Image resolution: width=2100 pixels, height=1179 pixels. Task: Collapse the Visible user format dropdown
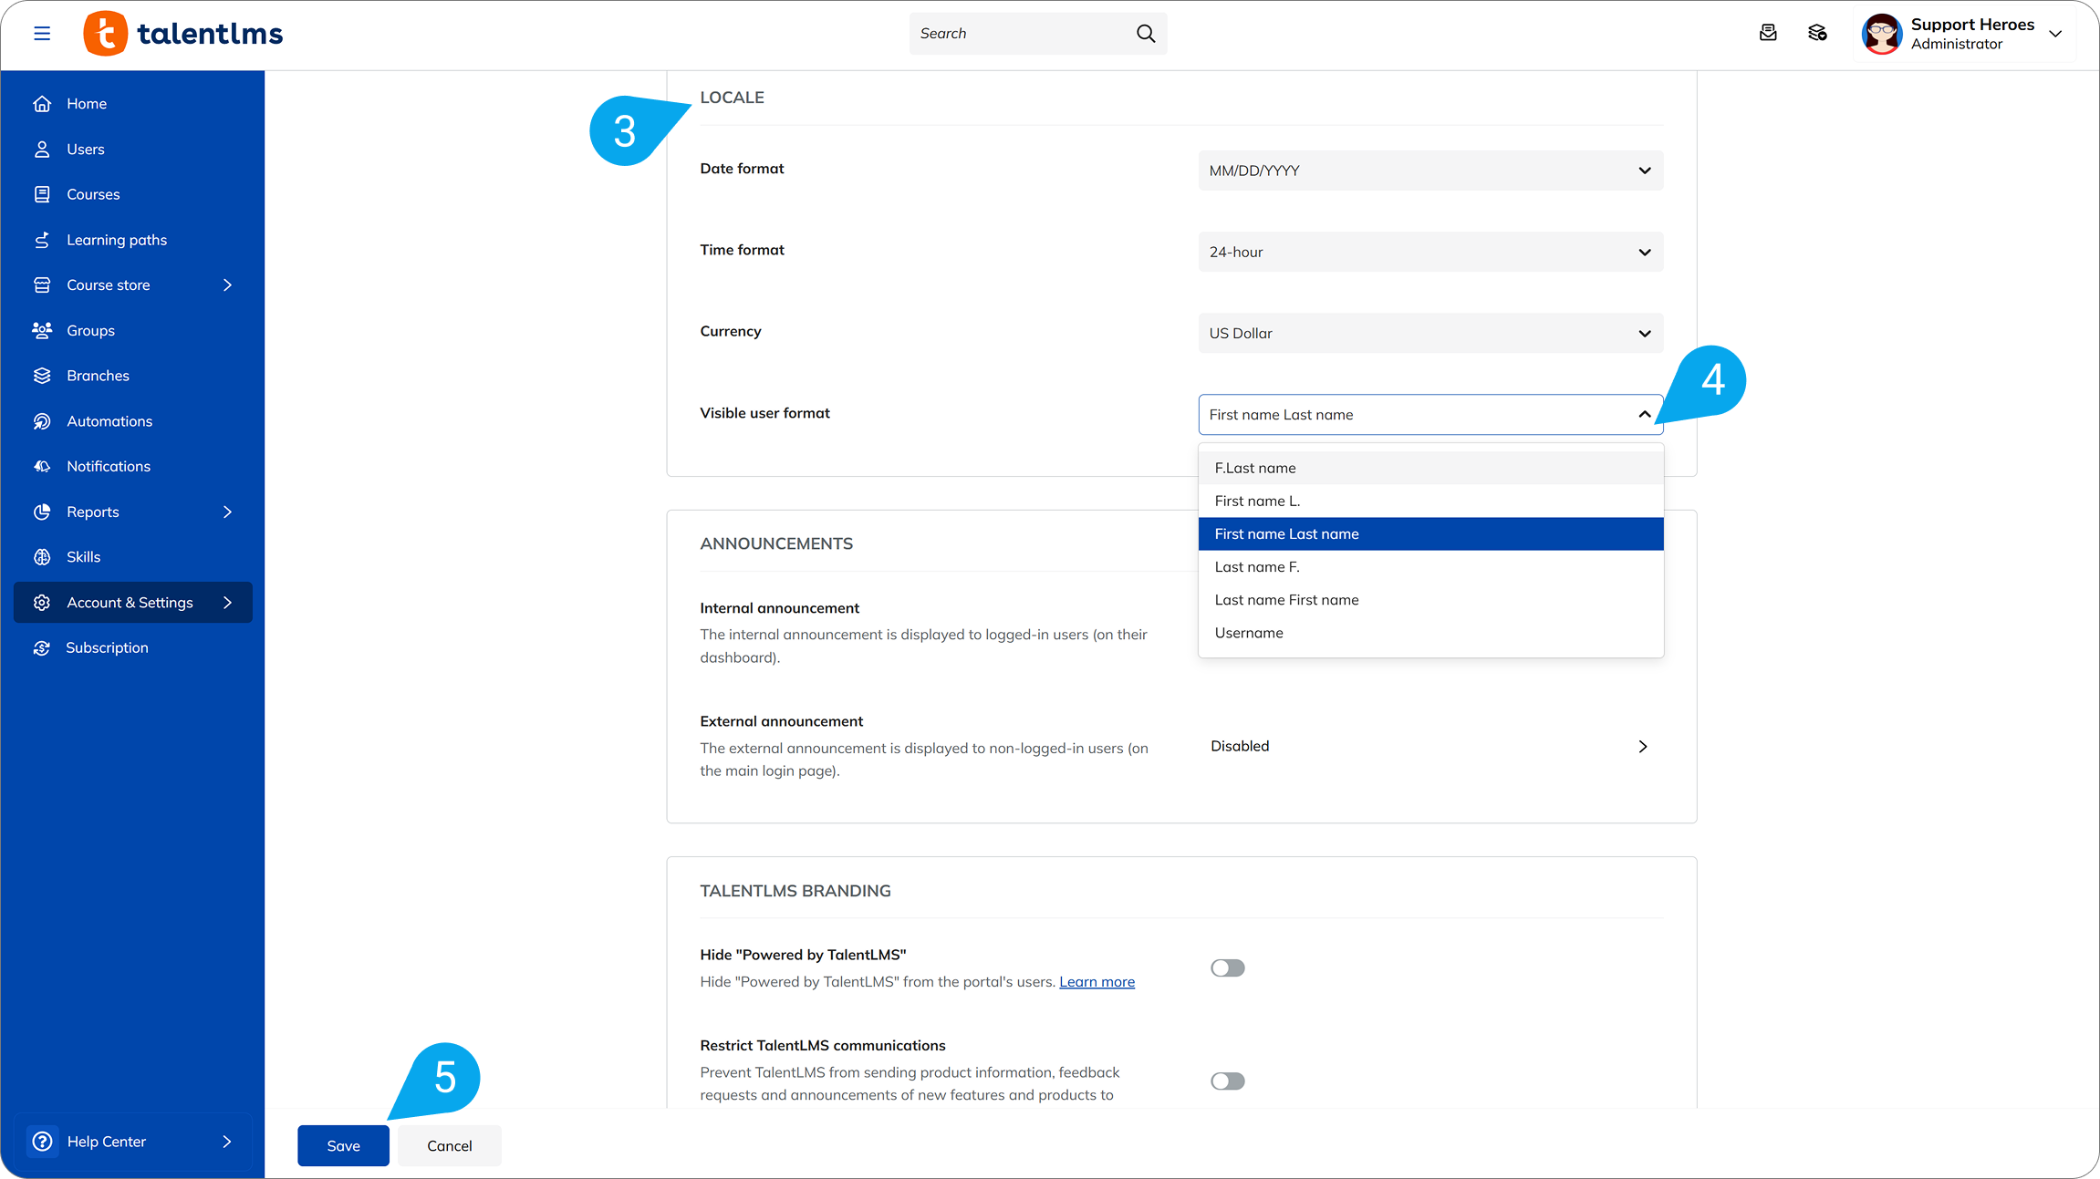[1643, 414]
